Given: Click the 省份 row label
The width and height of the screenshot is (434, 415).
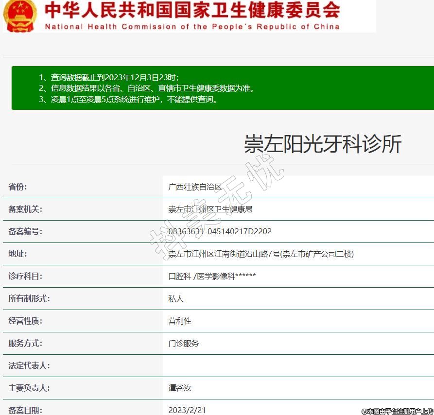Looking at the screenshot, I should point(18,187).
